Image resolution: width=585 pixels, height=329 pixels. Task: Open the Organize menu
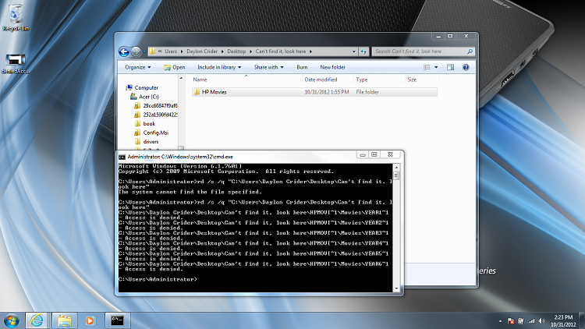point(137,67)
